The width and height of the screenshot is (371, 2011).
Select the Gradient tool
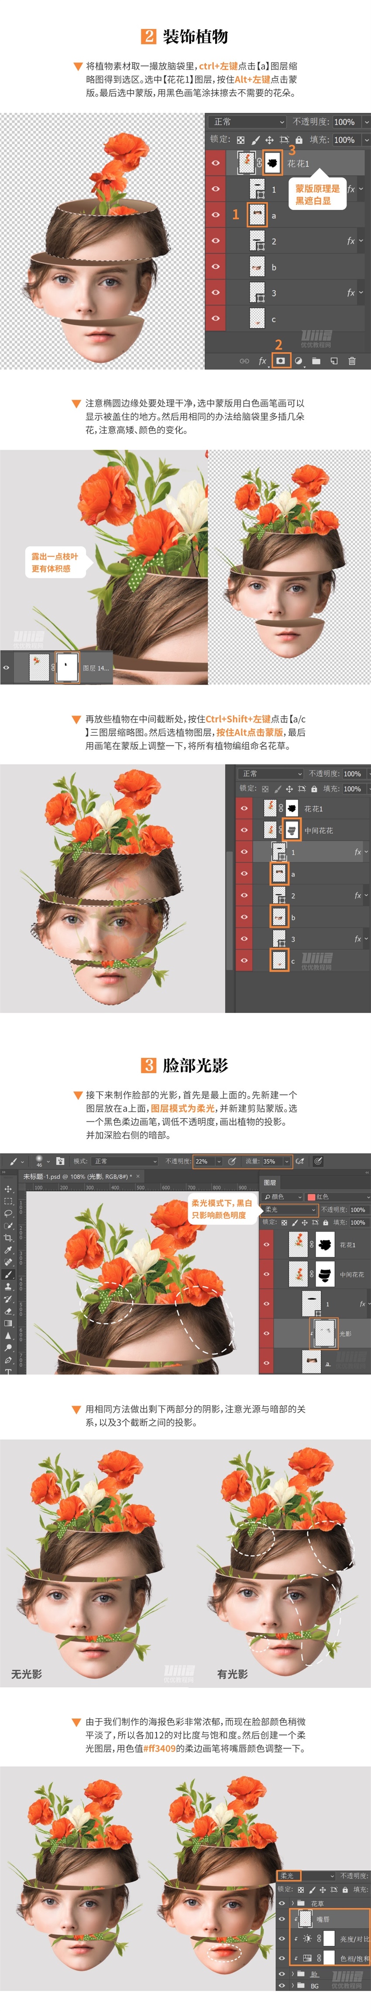[x=8, y=1323]
